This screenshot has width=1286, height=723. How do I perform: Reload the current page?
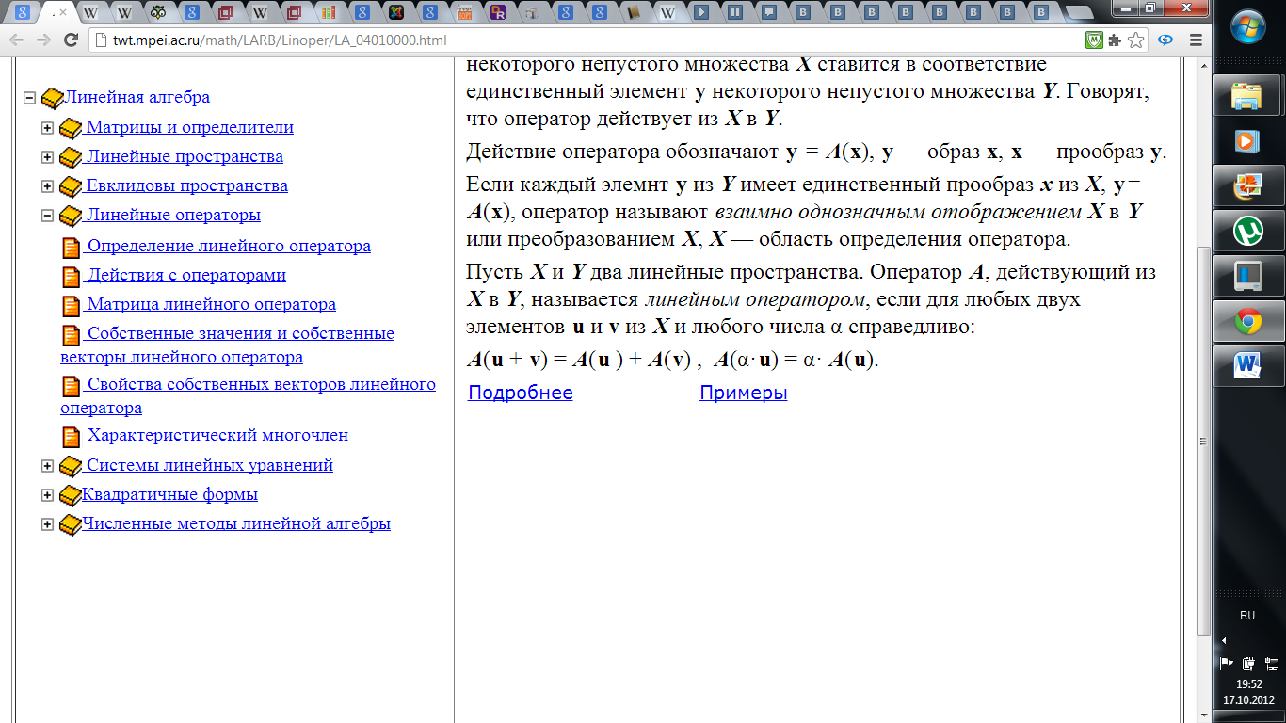(71, 40)
